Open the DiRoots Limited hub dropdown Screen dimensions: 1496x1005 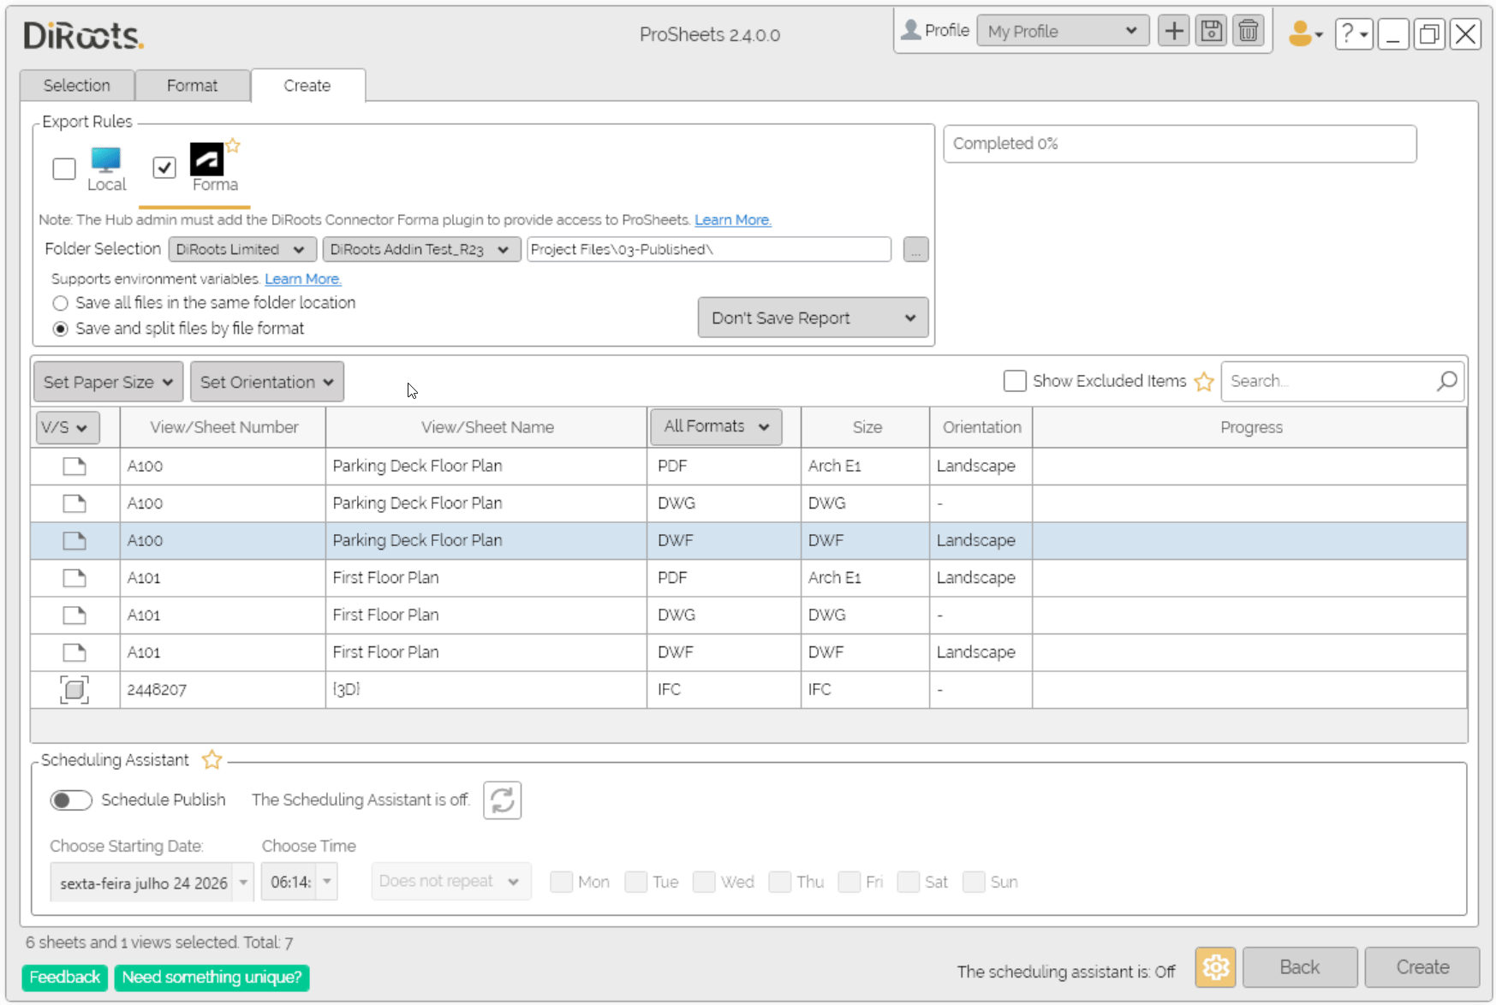pos(242,249)
